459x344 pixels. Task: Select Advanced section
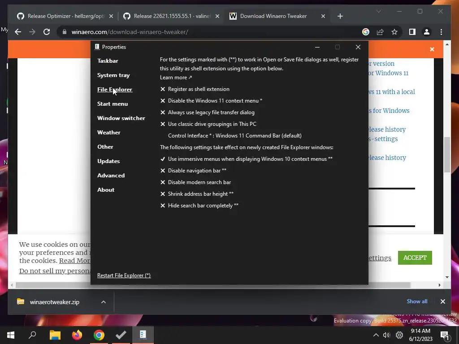tap(111, 176)
